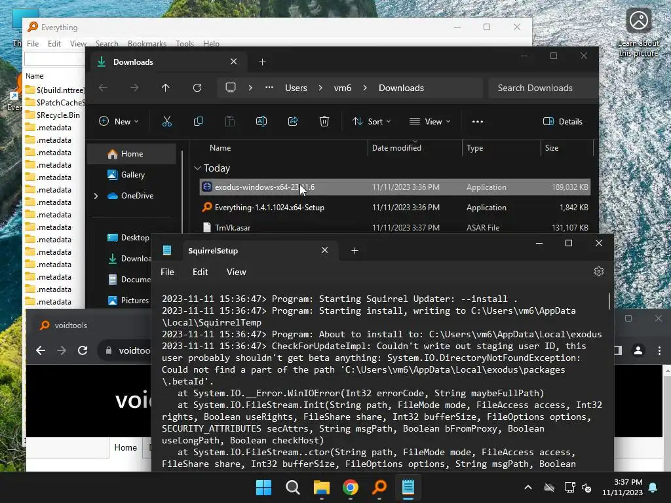Click Users in the address breadcrumb

(296, 88)
